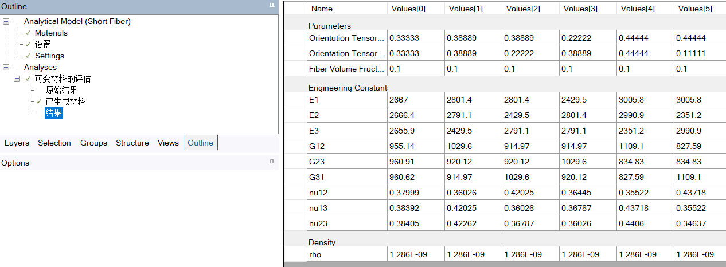
Task: Click the checkmark icon beside 已生成材料
Action: tap(39, 101)
